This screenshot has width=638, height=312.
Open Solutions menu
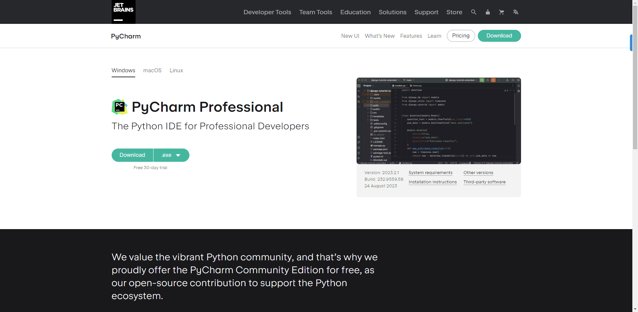392,12
